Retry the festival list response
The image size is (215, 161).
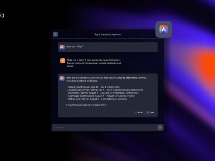[139, 112]
